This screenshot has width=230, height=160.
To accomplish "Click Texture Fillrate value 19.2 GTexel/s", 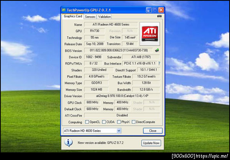I will click(146, 76).
